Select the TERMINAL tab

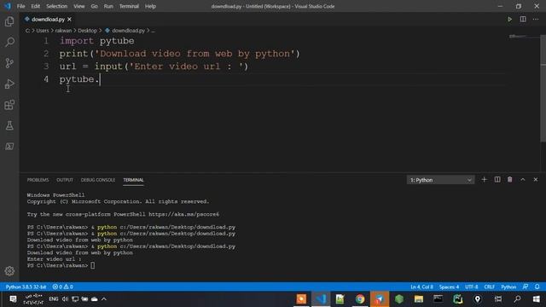[x=133, y=180]
